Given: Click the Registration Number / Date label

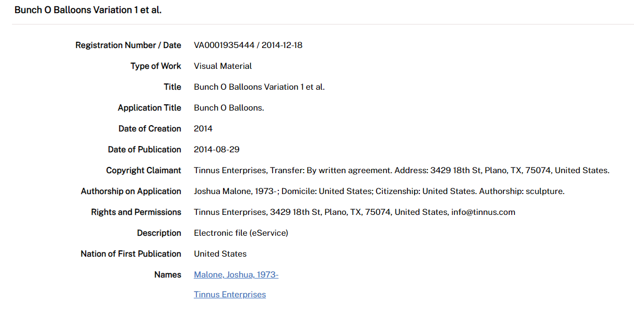Looking at the screenshot, I should (128, 45).
